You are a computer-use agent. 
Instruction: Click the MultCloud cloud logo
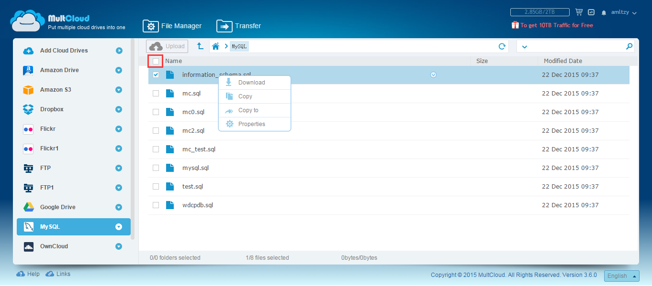coord(28,21)
